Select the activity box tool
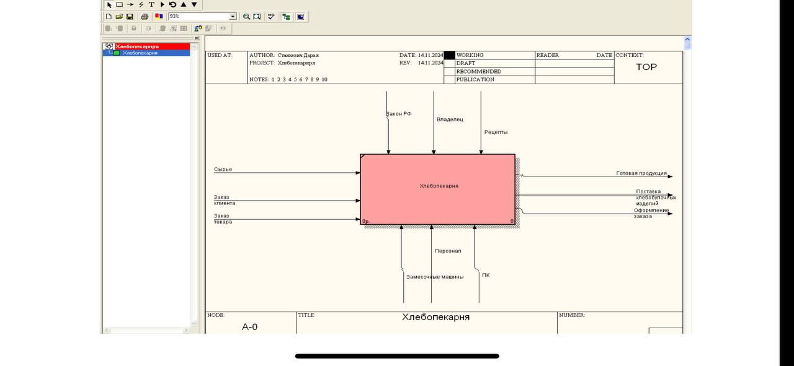Screen dimensions: 794x366 tap(120, 4)
